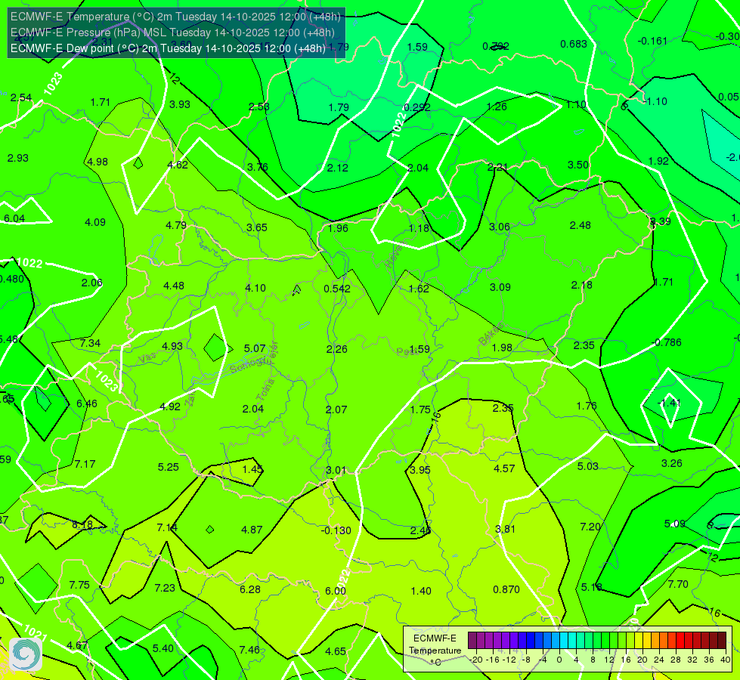Select the ECMWF-E Dew point 2m layer title
The width and height of the screenshot is (740, 680).
(x=168, y=48)
